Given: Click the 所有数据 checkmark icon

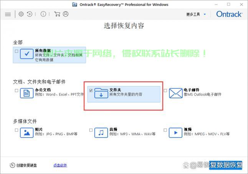Looking at the screenshot, I should click(x=27, y=54).
